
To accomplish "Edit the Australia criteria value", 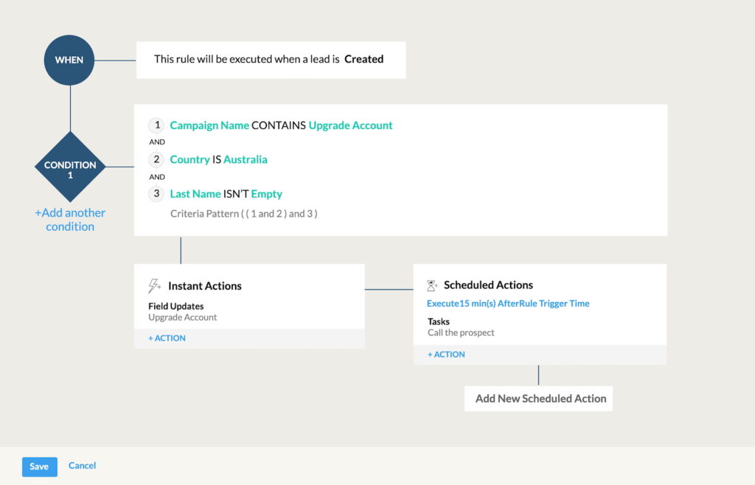I will (245, 159).
